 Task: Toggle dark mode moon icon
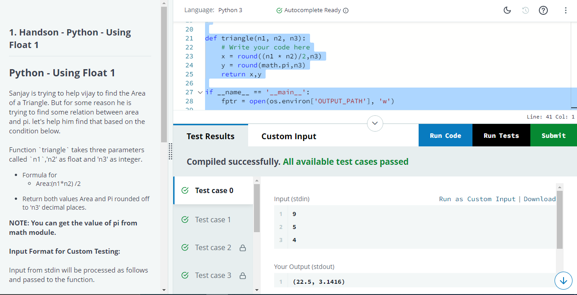507,10
